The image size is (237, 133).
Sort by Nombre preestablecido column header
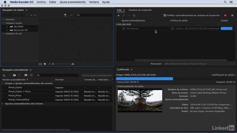pyautogui.click(x=14, y=80)
